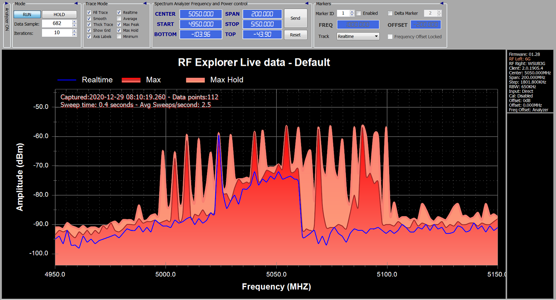Viewport: 556px width, 300px height.
Task: Click the Reset button
Action: 296,35
